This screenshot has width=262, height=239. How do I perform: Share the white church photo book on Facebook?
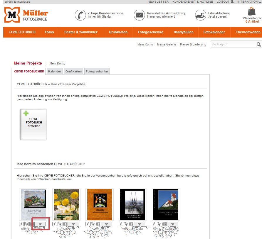click(164, 224)
